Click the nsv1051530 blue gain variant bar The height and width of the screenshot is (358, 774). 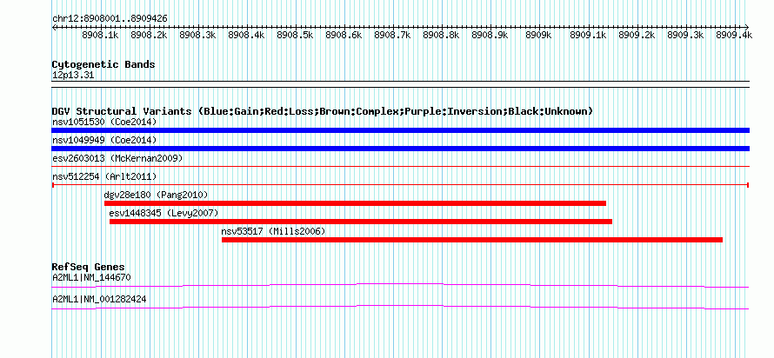tap(400, 130)
